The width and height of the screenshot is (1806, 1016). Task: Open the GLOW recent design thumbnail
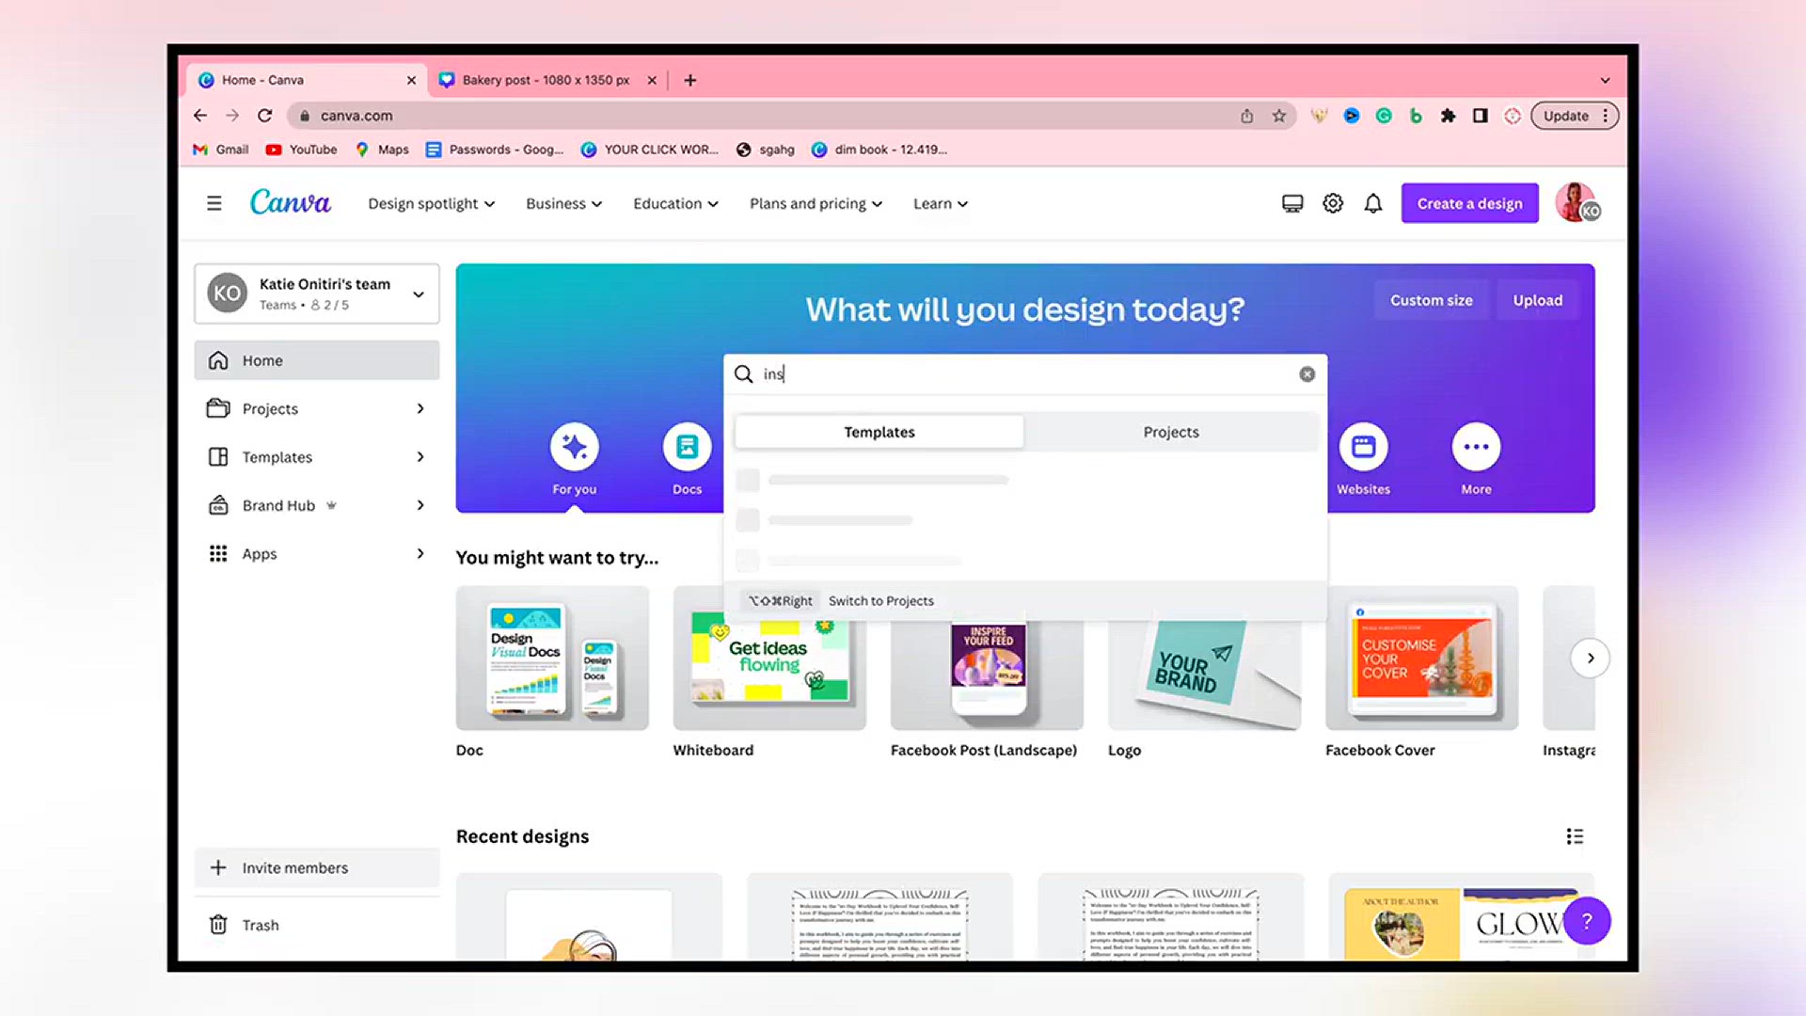(1461, 917)
